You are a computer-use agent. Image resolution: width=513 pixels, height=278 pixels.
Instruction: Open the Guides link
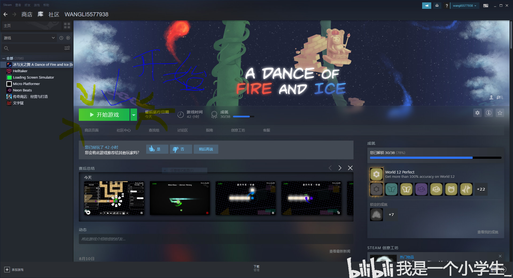click(209, 130)
